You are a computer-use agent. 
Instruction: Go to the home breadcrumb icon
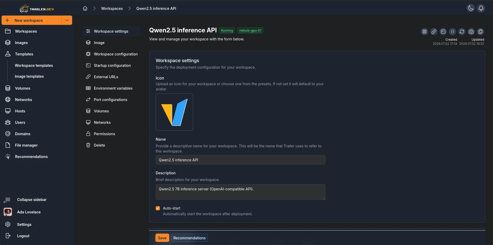coord(85,8)
